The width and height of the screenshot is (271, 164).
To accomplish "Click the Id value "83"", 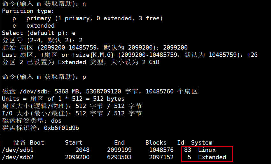I will 188,150.
